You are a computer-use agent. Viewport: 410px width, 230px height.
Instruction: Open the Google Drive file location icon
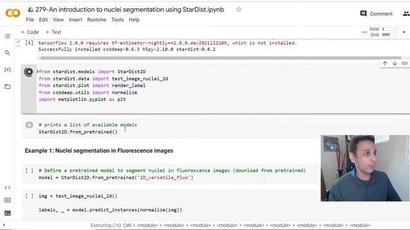31,10
